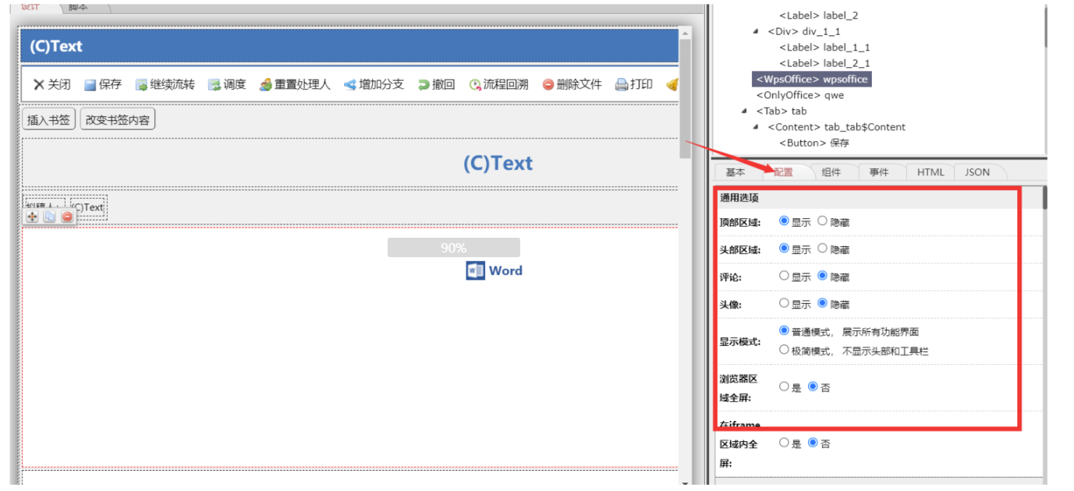Viewport: 1074px width, 491px height.
Task: Select 显示 for 评论 option
Action: click(x=784, y=276)
